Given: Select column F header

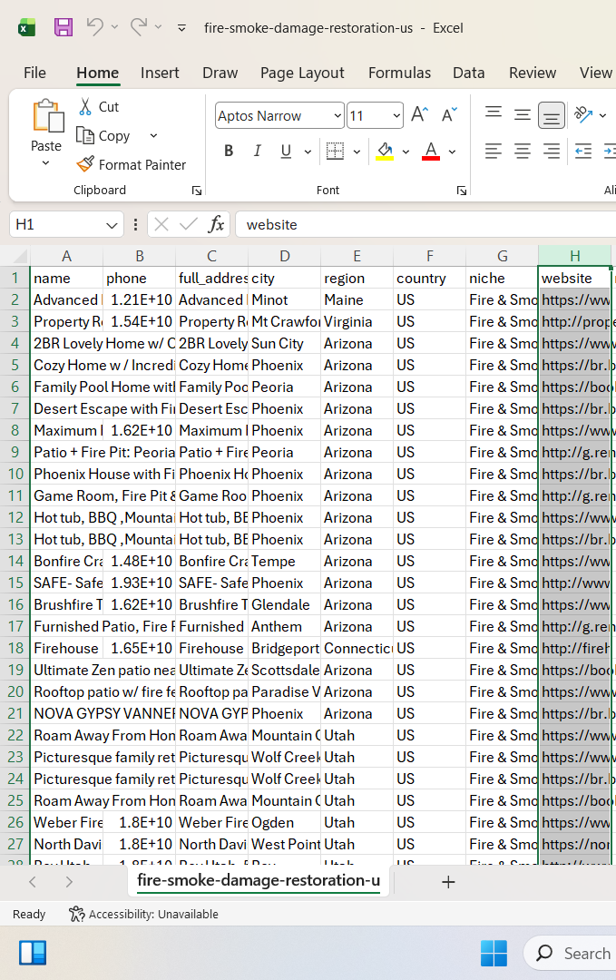Looking at the screenshot, I should (x=430, y=256).
